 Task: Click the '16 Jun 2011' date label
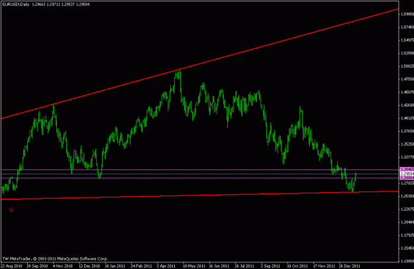pos(219,266)
